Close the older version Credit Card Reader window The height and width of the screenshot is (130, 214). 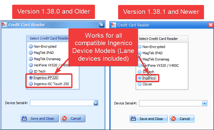pos(102,25)
